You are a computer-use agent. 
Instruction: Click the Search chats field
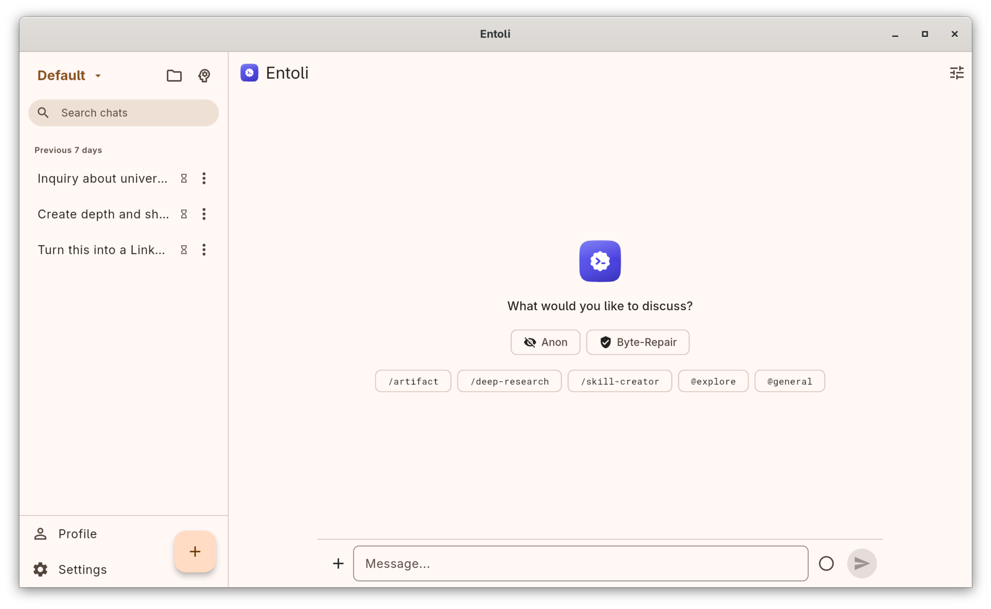(124, 113)
